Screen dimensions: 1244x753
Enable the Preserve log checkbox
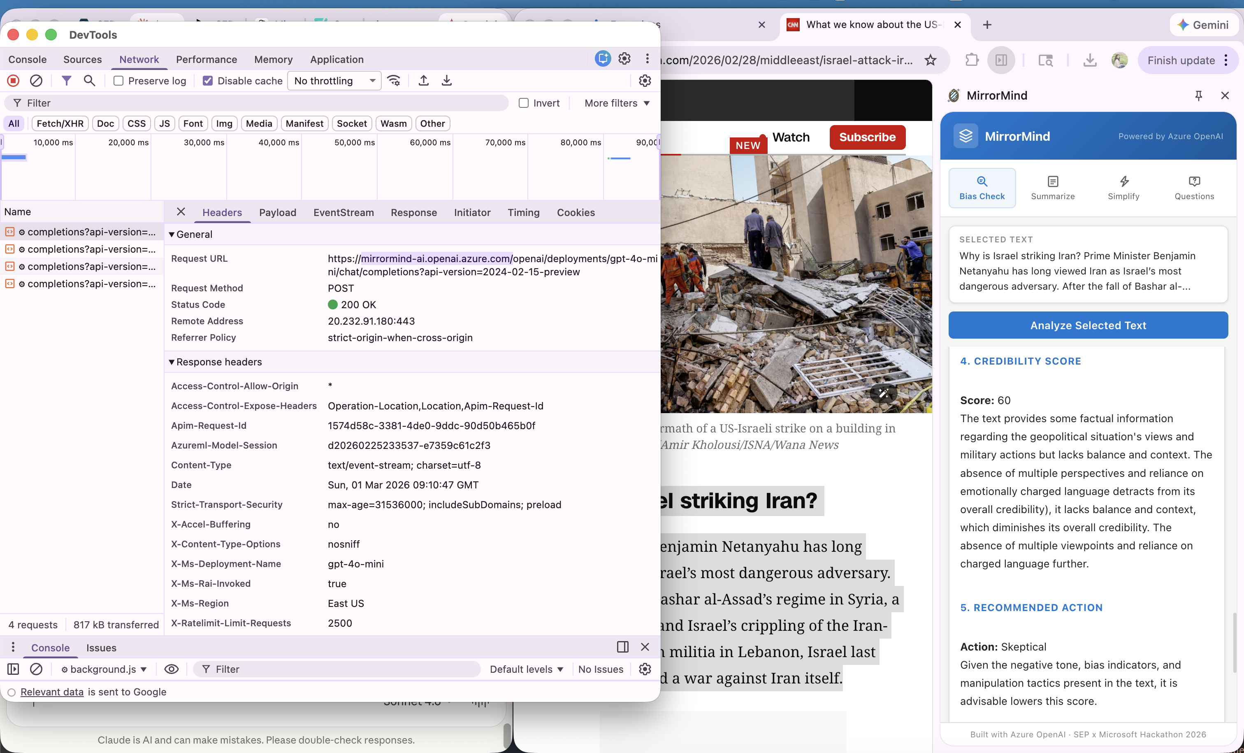tap(118, 81)
